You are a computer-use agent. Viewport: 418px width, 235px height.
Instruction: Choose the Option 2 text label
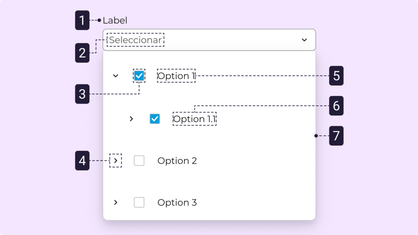coord(177,161)
